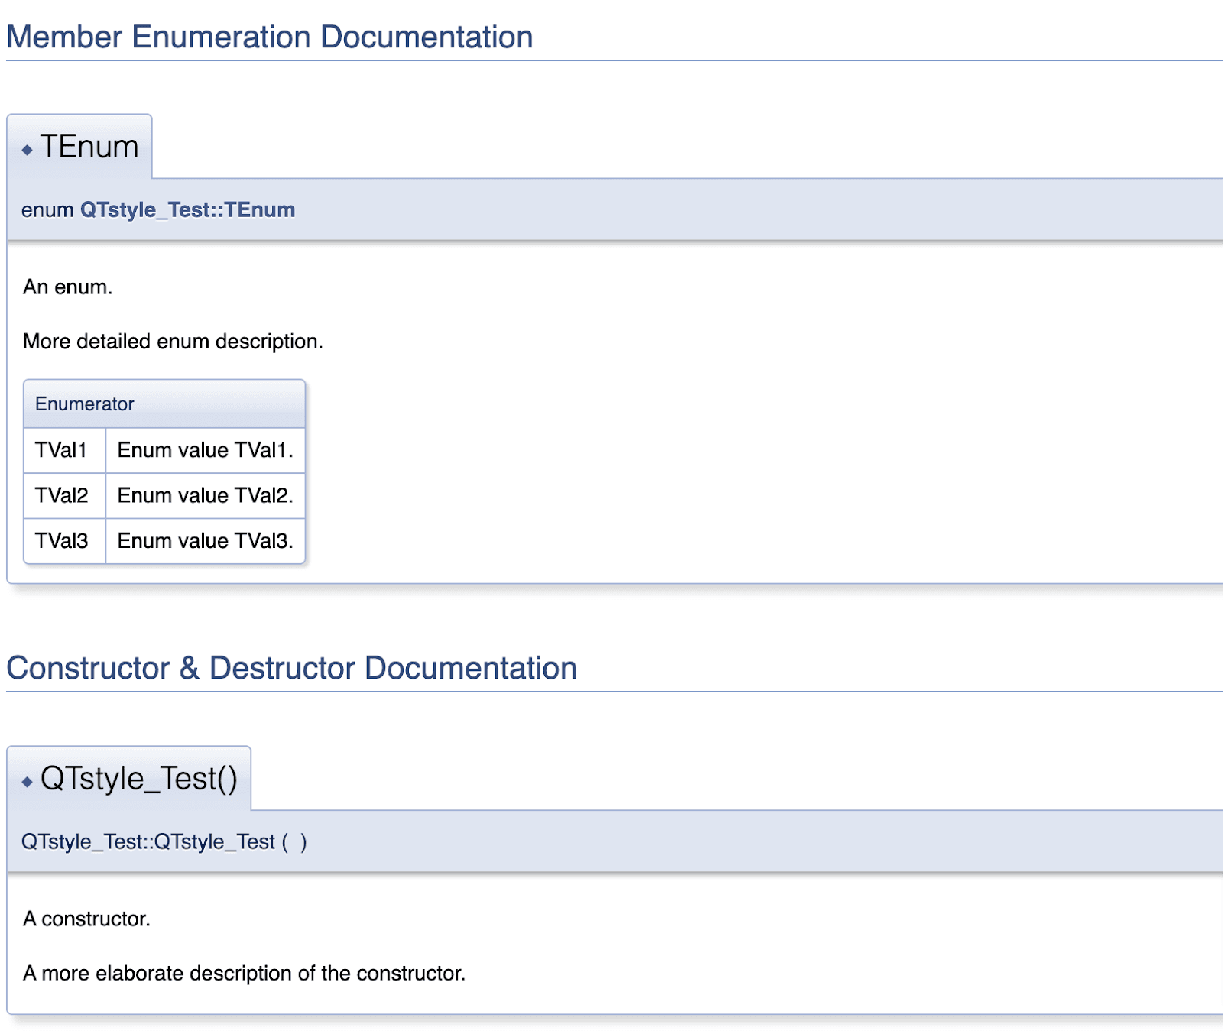
Task: Select the QTstyle_Test() member tab header
Action: 140,779
